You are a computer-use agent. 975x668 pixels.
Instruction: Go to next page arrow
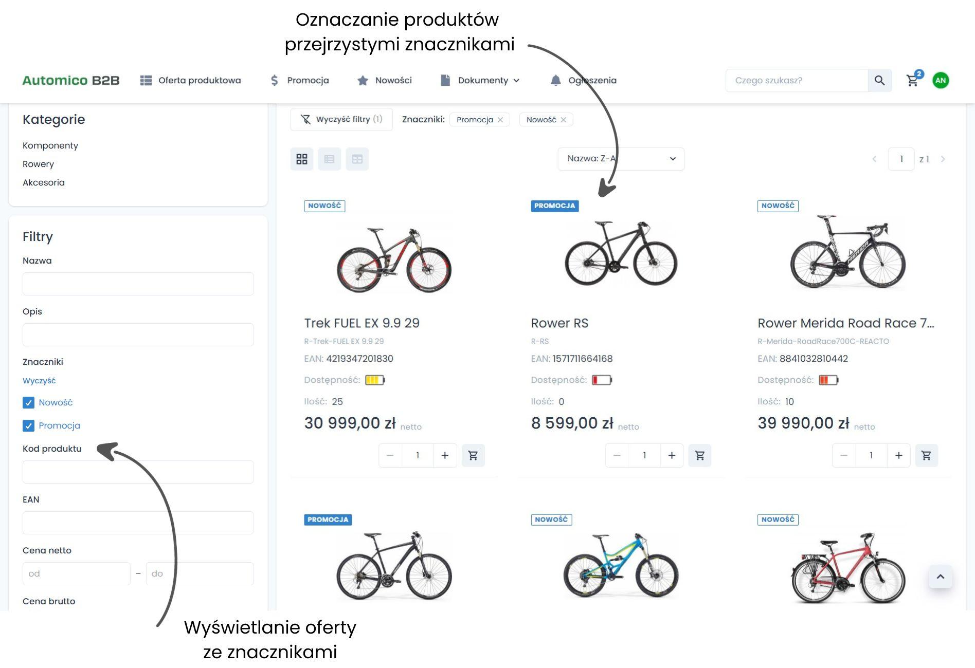(x=943, y=159)
